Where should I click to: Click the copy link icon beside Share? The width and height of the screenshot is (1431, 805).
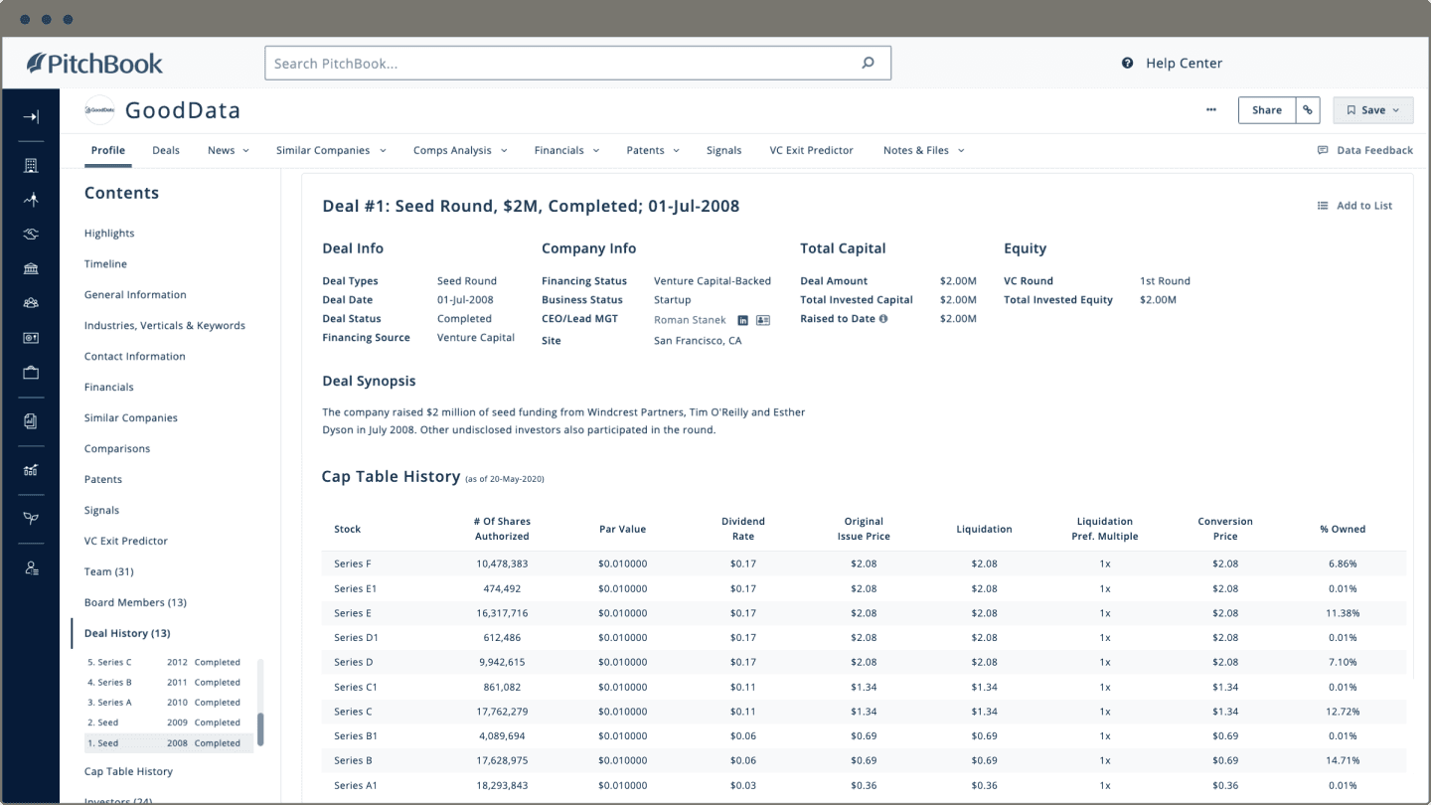(x=1308, y=110)
